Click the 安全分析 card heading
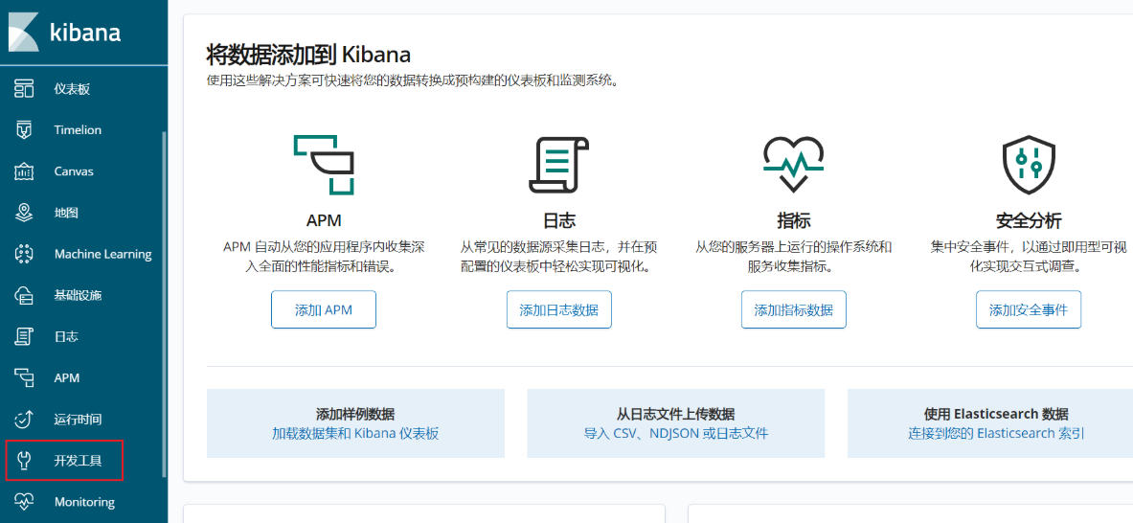Screen dimensions: 1133x523 coord(1029,219)
